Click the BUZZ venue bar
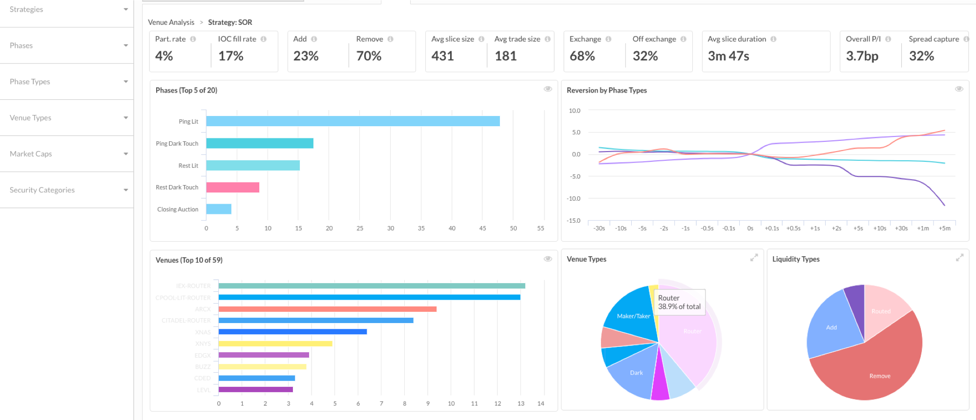This screenshot has height=420, width=976. (x=263, y=366)
